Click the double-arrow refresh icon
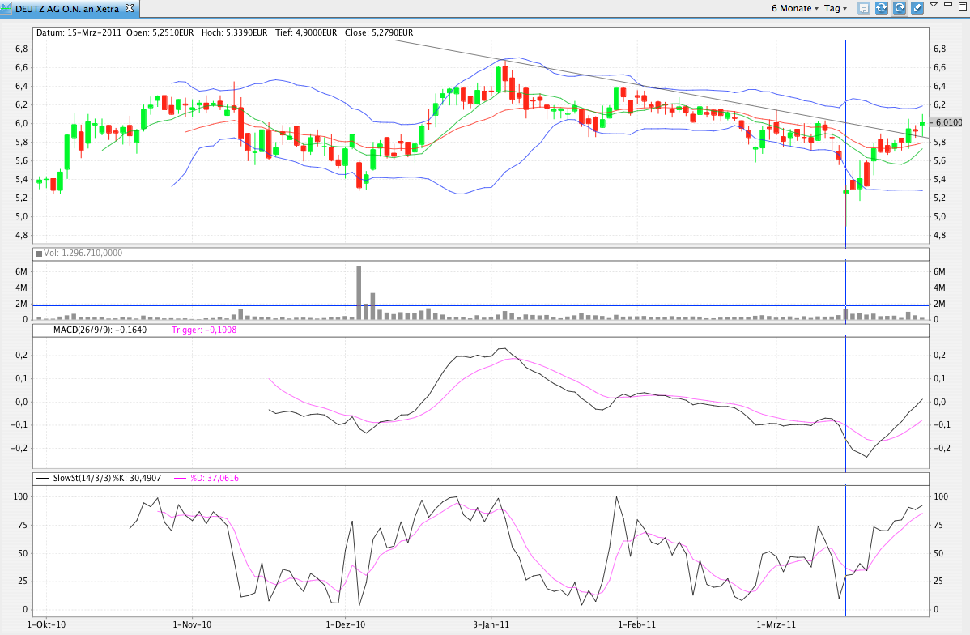The image size is (970, 635). click(x=882, y=8)
